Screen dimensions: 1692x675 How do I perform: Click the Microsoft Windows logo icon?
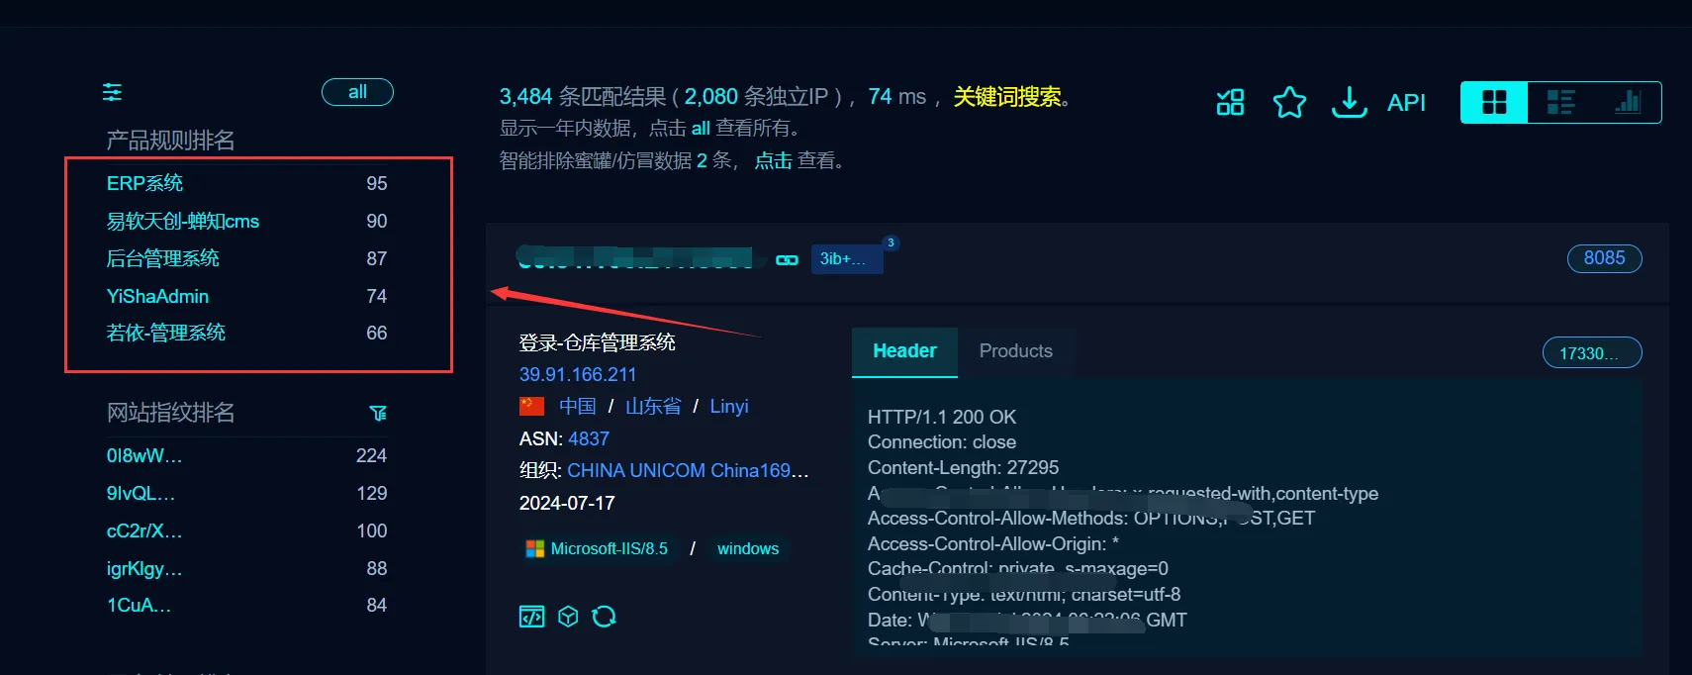click(535, 548)
